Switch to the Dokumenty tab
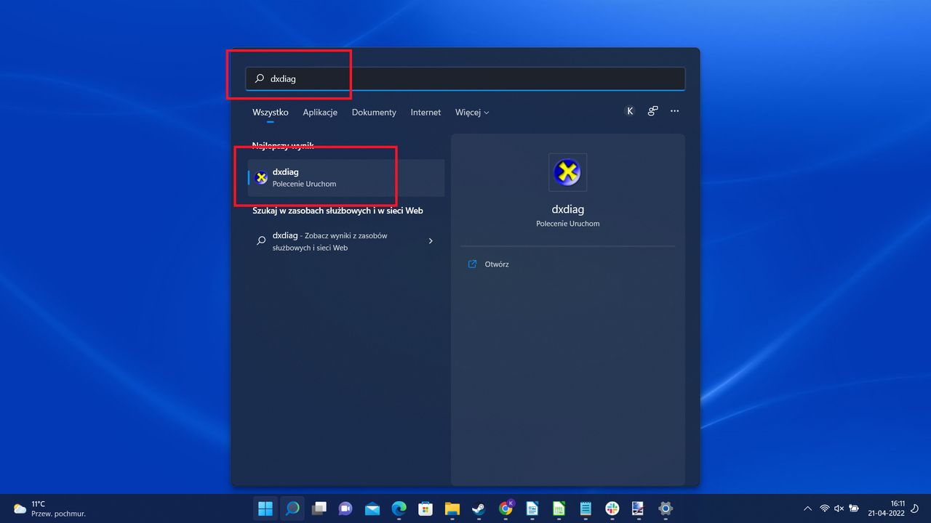Image resolution: width=931 pixels, height=523 pixels. tap(373, 113)
